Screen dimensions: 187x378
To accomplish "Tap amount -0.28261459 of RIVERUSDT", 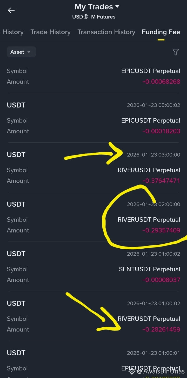I will tap(161, 329).
